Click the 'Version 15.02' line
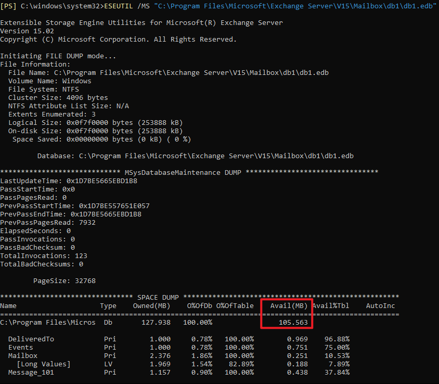This screenshot has height=384, width=439. [27, 31]
